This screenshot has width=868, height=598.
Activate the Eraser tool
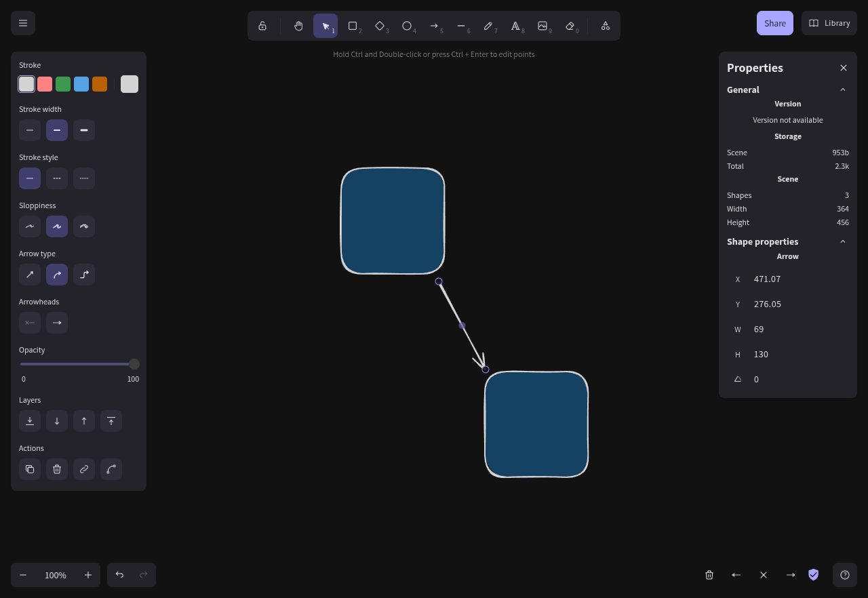pos(570,26)
